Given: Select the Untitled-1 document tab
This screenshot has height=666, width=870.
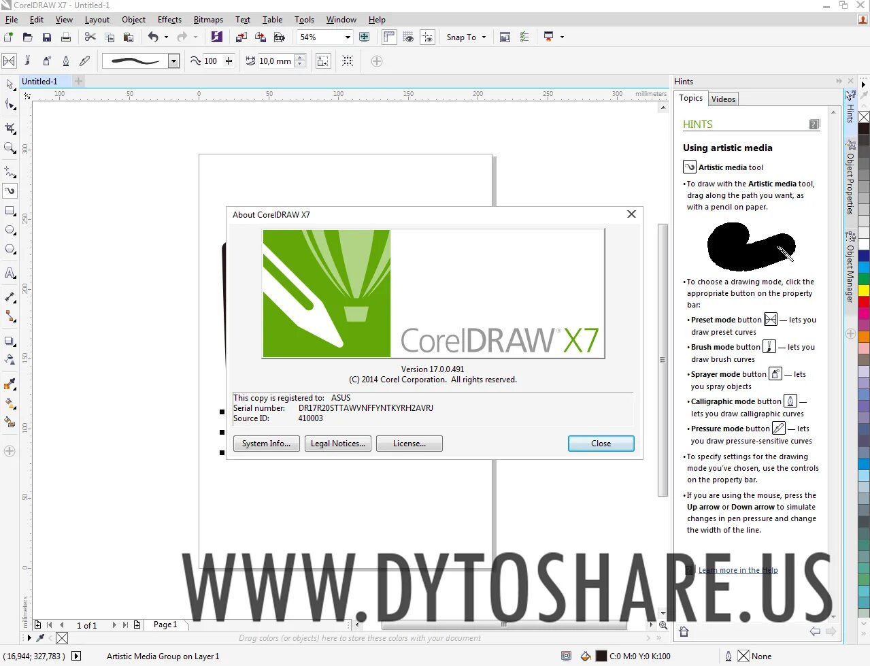Looking at the screenshot, I should 39,81.
